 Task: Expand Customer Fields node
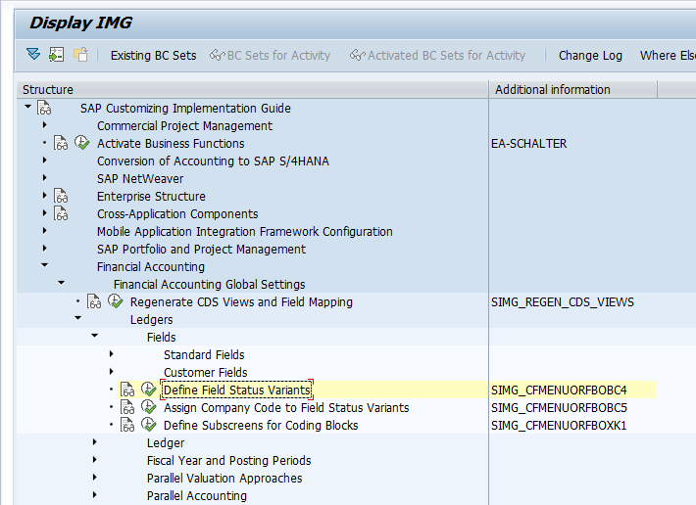click(112, 371)
